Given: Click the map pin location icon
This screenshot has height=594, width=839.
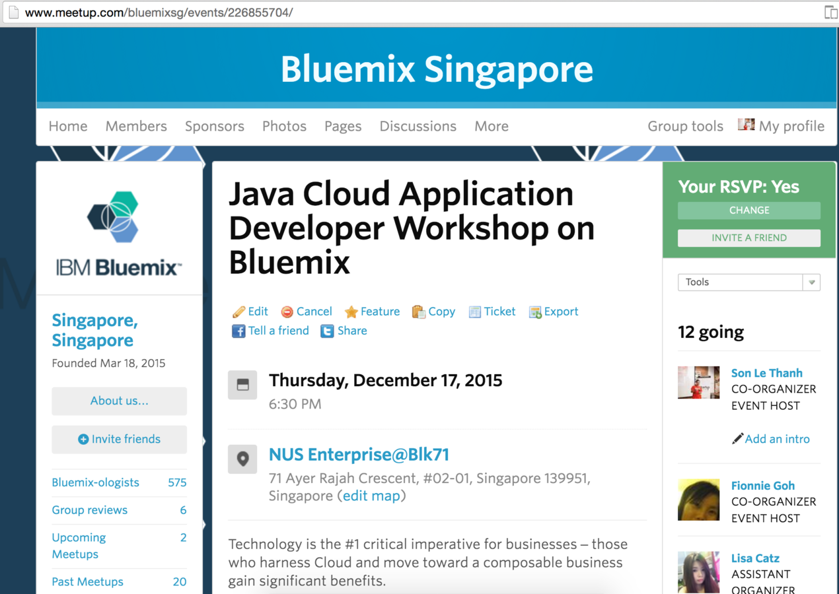Looking at the screenshot, I should click(x=242, y=459).
